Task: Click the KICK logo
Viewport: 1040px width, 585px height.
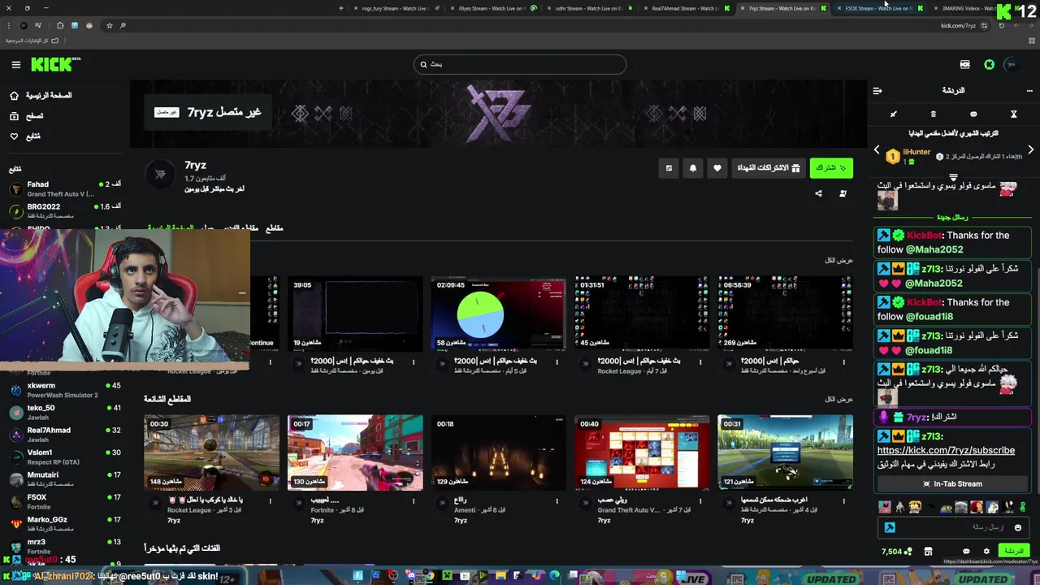Action: [55, 64]
